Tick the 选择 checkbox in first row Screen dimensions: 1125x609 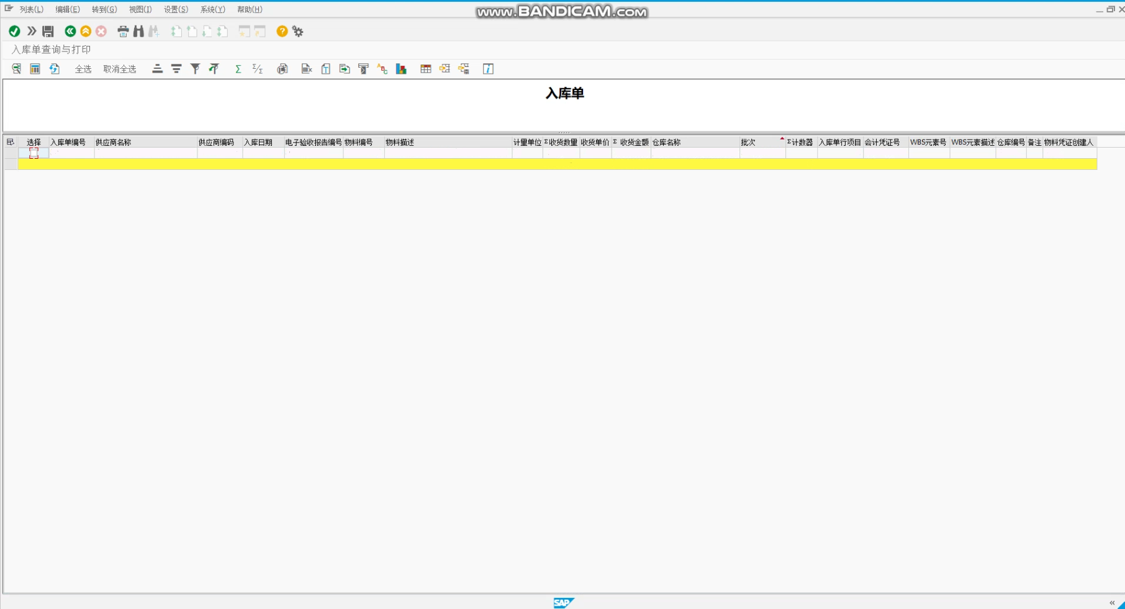(34, 153)
